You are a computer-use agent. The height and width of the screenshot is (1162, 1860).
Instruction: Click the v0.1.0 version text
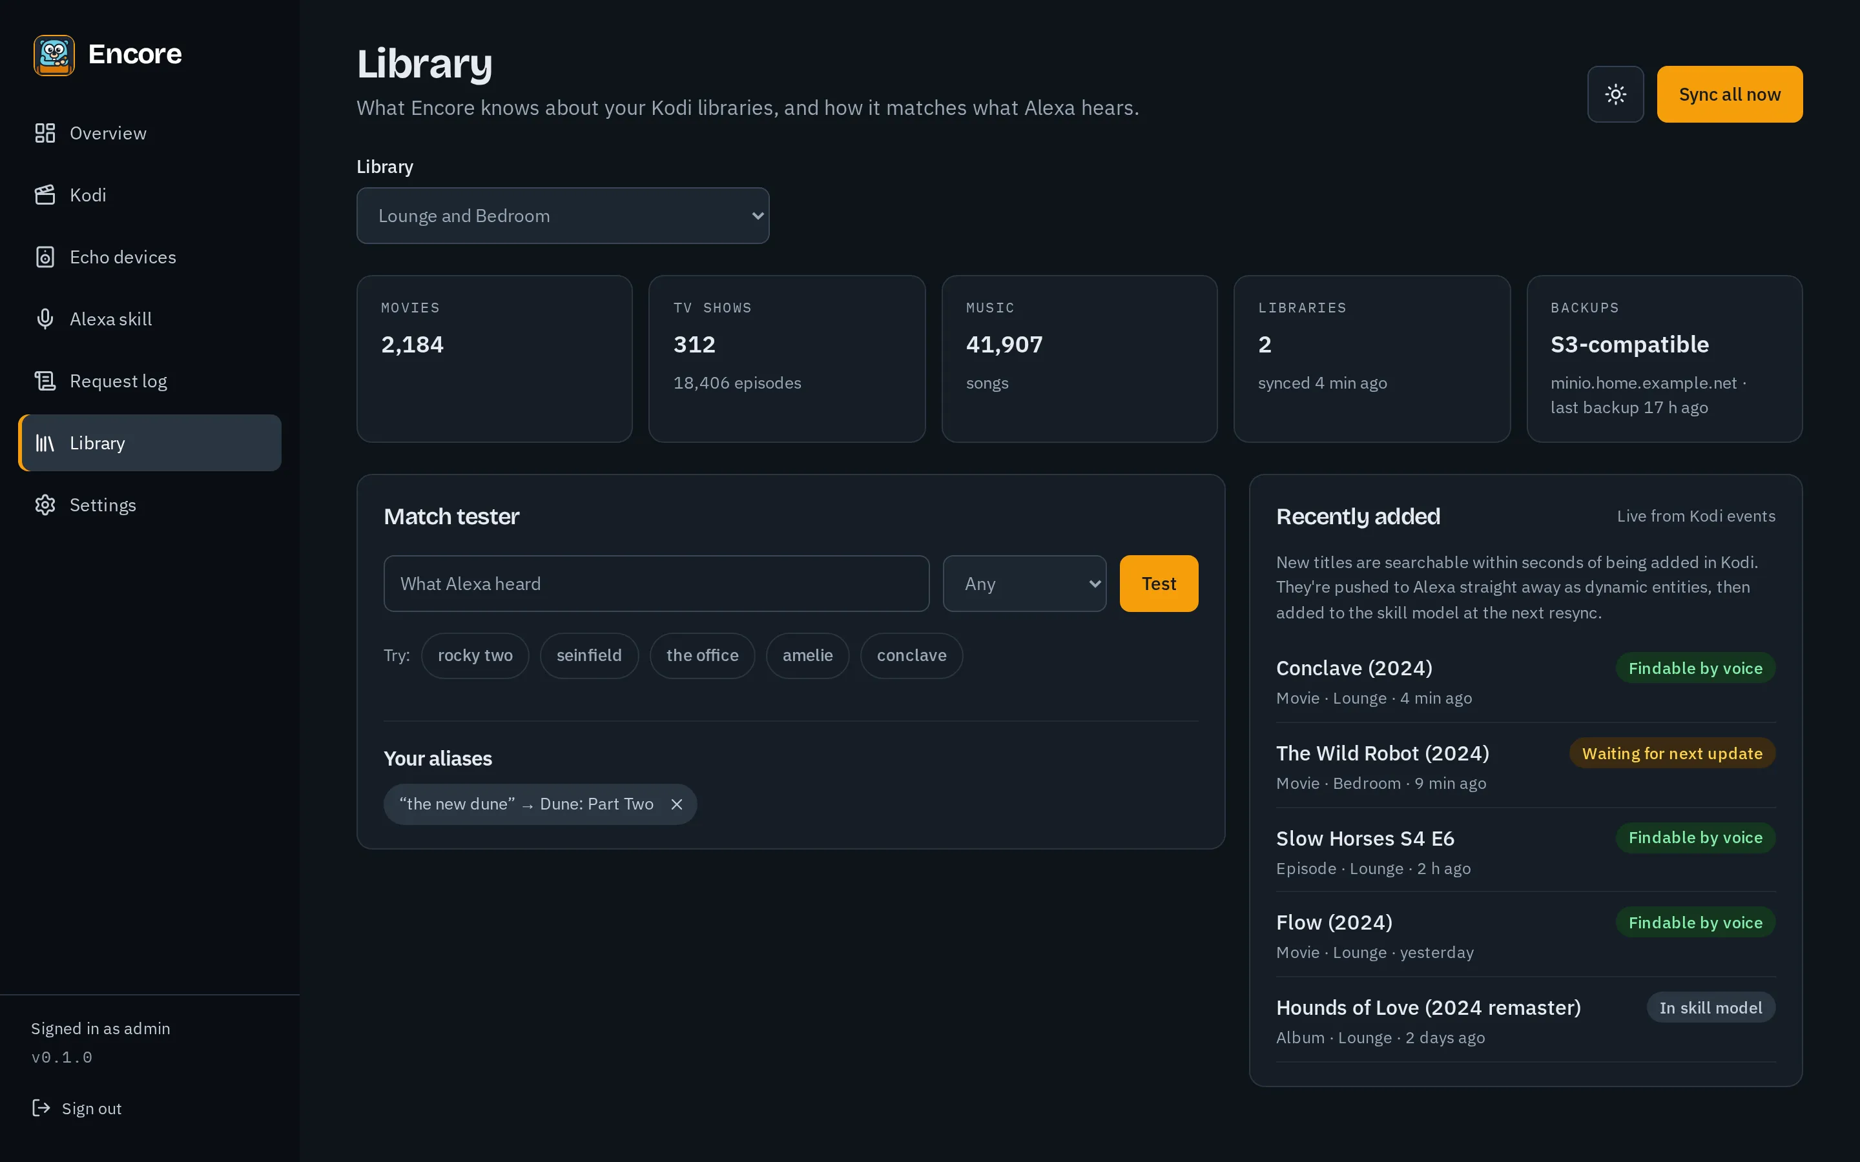point(61,1057)
